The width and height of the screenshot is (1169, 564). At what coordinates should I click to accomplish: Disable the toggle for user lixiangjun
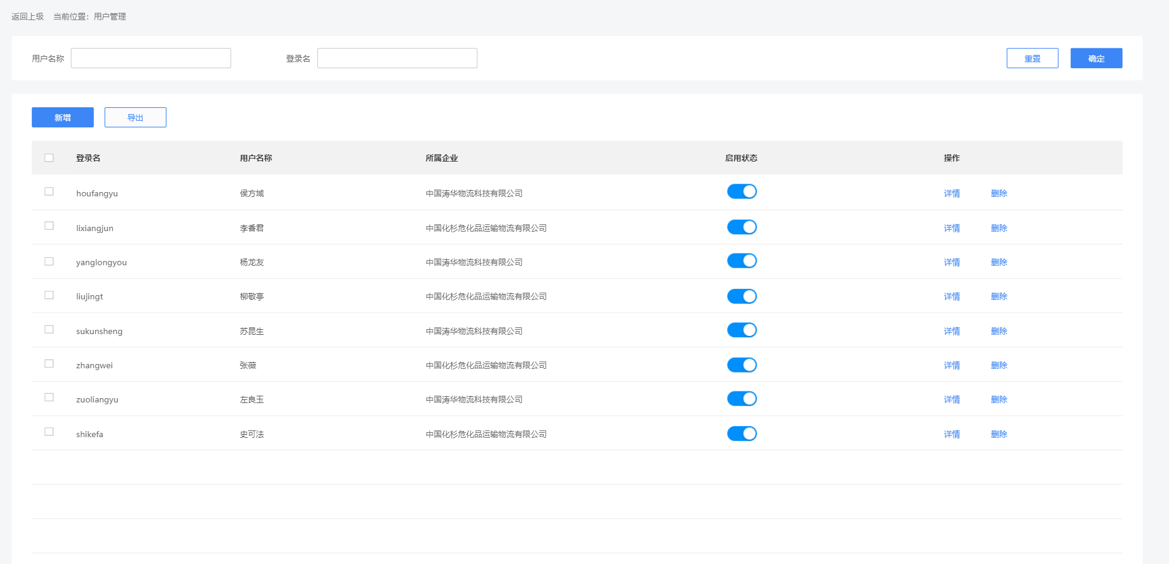pos(742,227)
